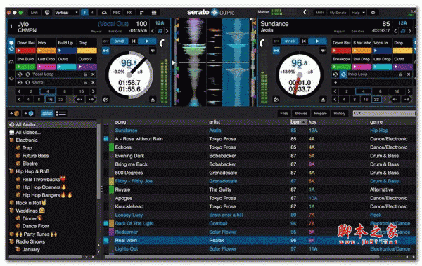
Task: Open left deck keylock dropdown arrow
Action: [153, 51]
